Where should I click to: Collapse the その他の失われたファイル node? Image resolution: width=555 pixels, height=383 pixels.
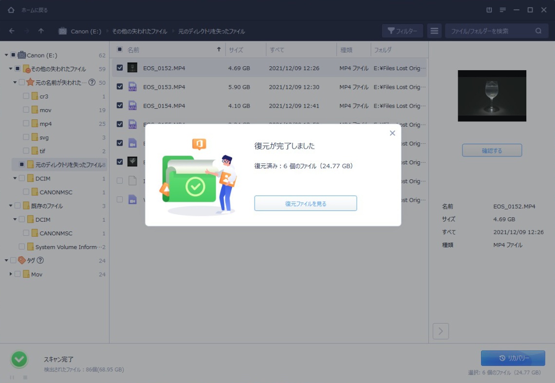click(11, 68)
